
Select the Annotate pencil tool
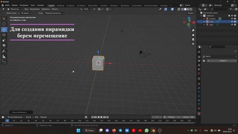(x=4, y=51)
